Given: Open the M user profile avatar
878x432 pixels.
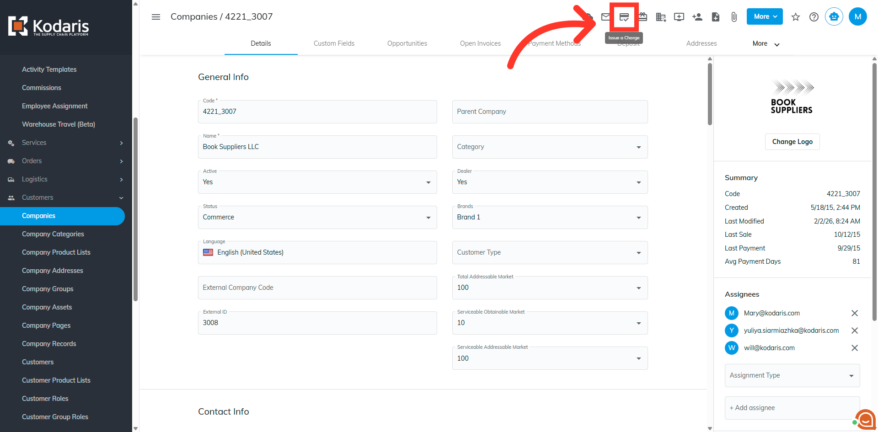Looking at the screenshot, I should tap(858, 16).
